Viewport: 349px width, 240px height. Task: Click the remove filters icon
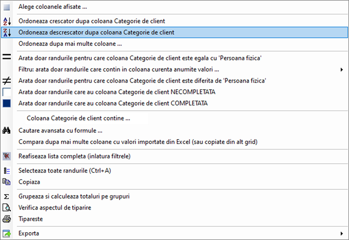pos(6,156)
